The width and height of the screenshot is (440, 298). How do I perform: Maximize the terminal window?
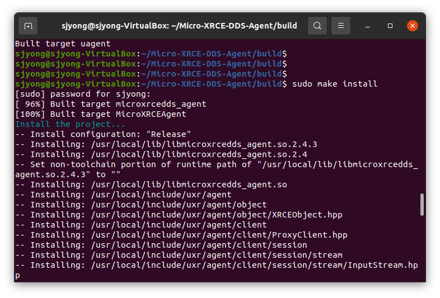(390, 26)
